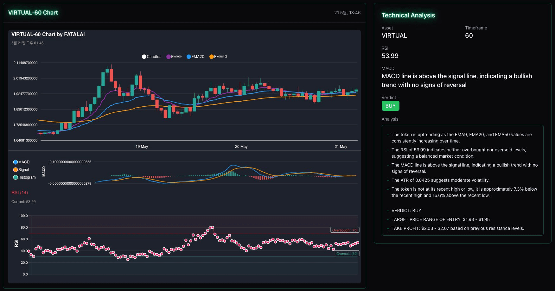Toggle the EMA50 orange legend marker
Screen dimensions: 555x291
click(x=212, y=57)
